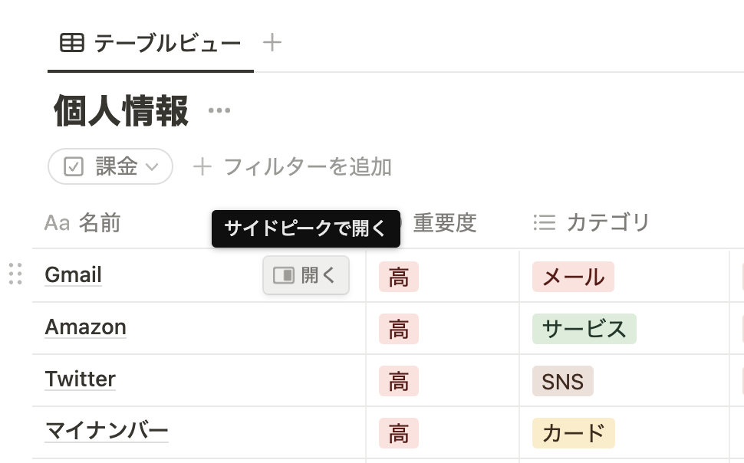The image size is (744, 463).
Task: Click the plus icon for フィルターを追加
Action: pyautogui.click(x=202, y=167)
